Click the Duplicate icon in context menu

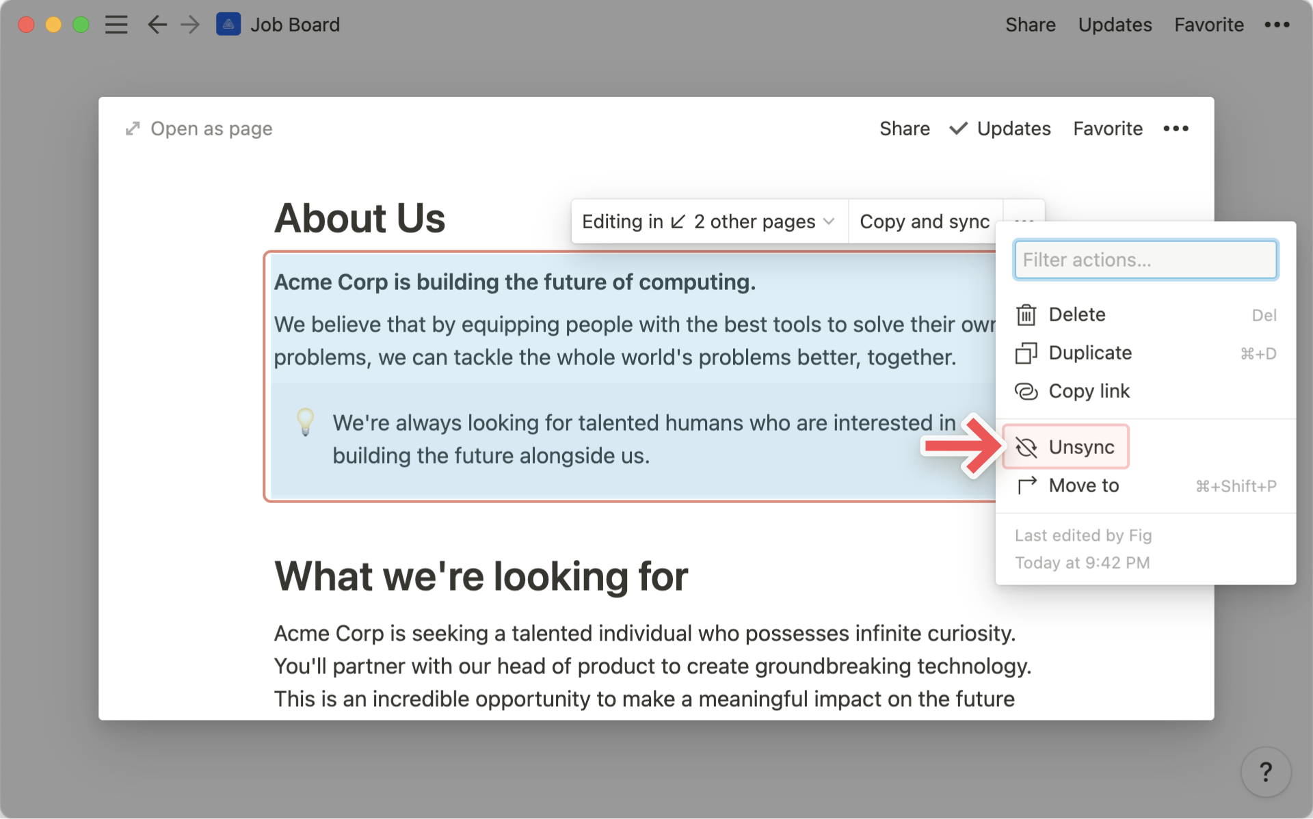click(1027, 352)
